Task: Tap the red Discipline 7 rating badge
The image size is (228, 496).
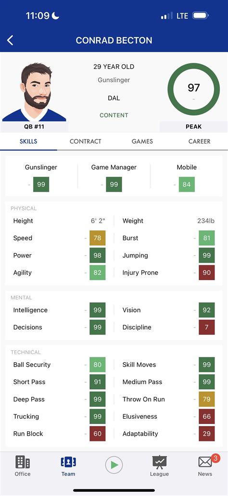Action: (x=206, y=327)
